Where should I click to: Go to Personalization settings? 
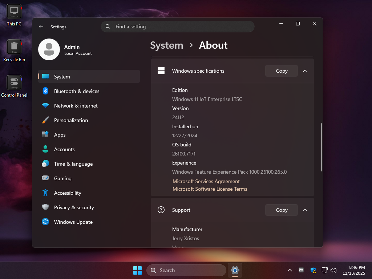coord(71,120)
